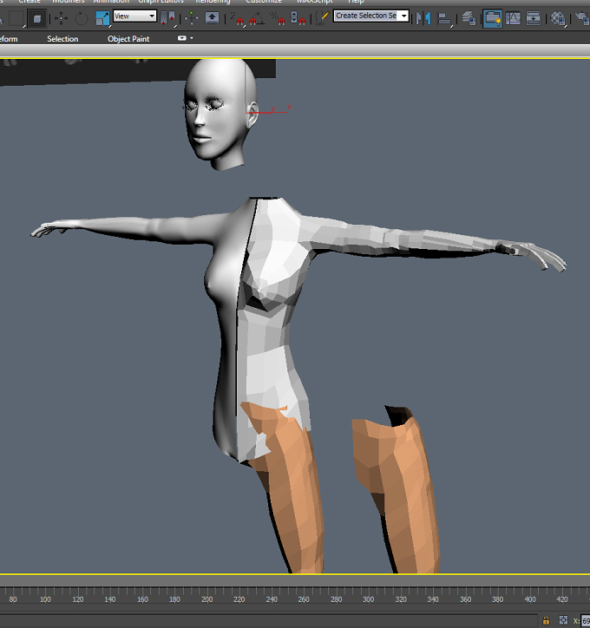Open the Rendering menu
590x628 pixels.
(213, 2)
